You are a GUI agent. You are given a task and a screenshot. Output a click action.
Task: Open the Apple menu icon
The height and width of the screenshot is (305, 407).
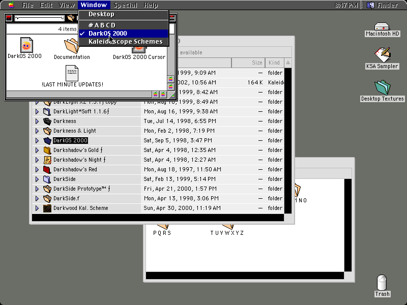pos(11,5)
